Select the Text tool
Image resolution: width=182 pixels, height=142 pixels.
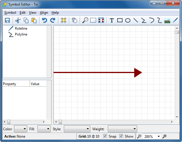click(x=112, y=20)
